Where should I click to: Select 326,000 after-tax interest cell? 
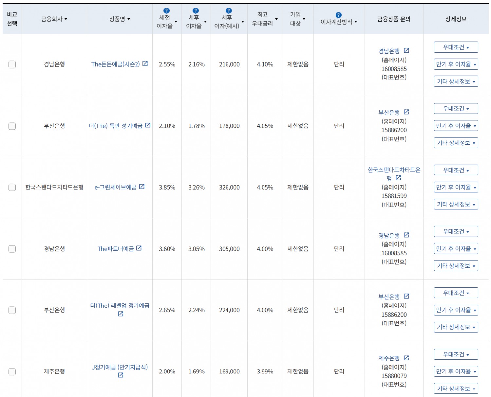(229, 187)
